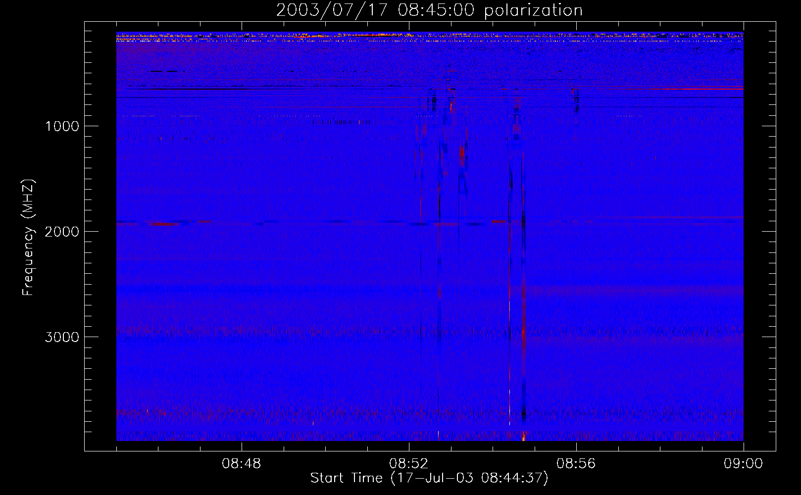This screenshot has height=495, width=801.
Task: Click the 'Start Time (17-Jul-03 08:44:37)' label
Action: coord(429,478)
